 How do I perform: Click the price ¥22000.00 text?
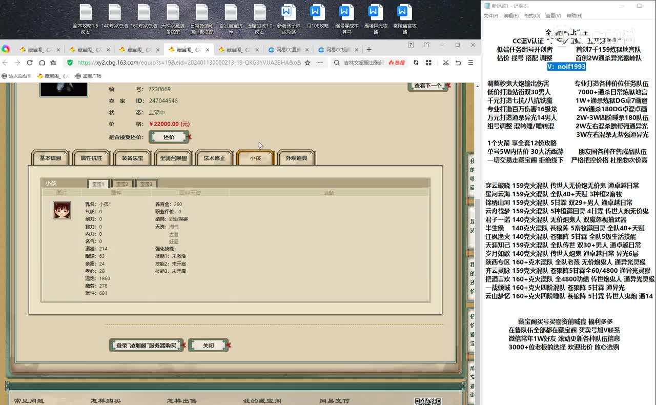(x=170, y=124)
